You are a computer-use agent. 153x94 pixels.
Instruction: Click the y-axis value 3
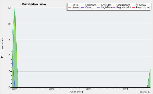pos(10,71)
